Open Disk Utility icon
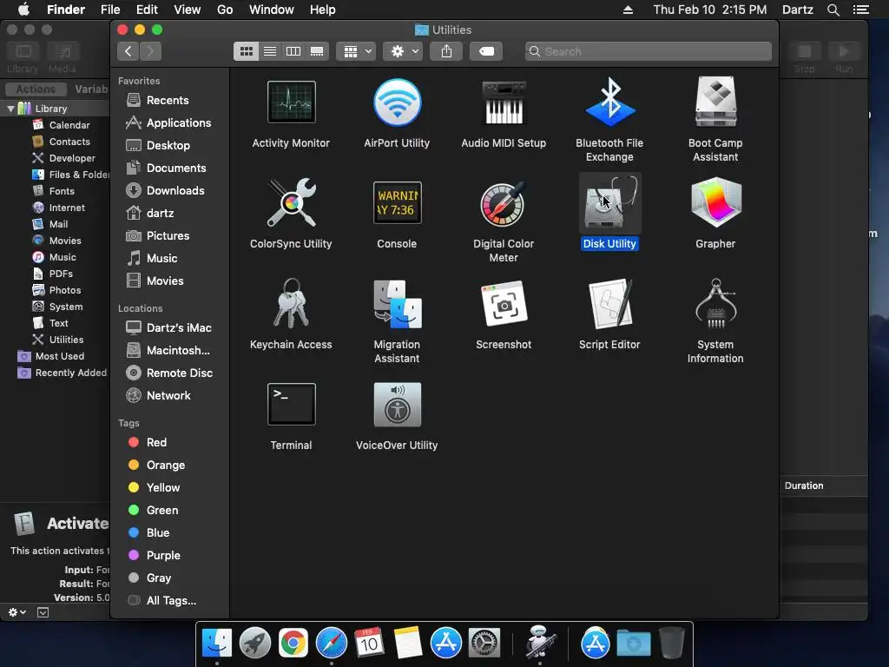Viewport: 889px width, 667px height. tap(609, 202)
